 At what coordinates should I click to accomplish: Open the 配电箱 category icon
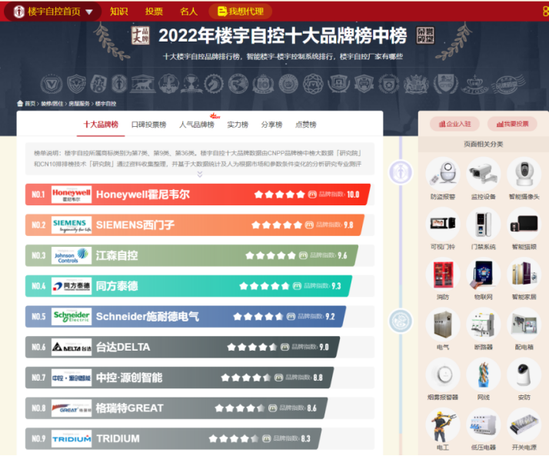(x=524, y=325)
